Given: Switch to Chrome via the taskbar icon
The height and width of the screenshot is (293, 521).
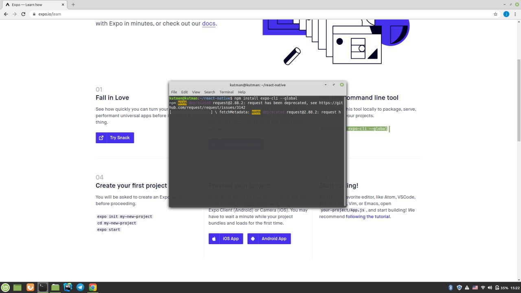Looking at the screenshot, I should point(93,287).
